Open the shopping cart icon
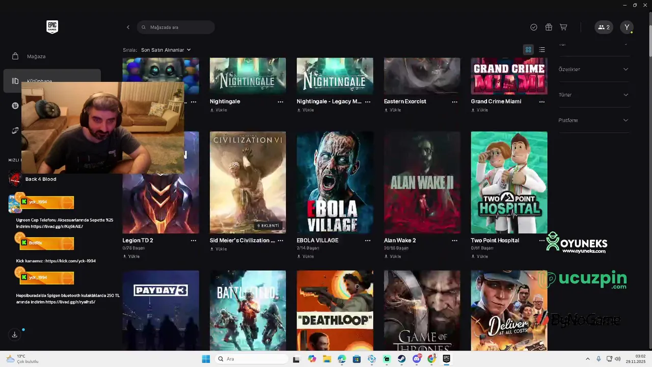The height and width of the screenshot is (367, 652). (x=563, y=27)
